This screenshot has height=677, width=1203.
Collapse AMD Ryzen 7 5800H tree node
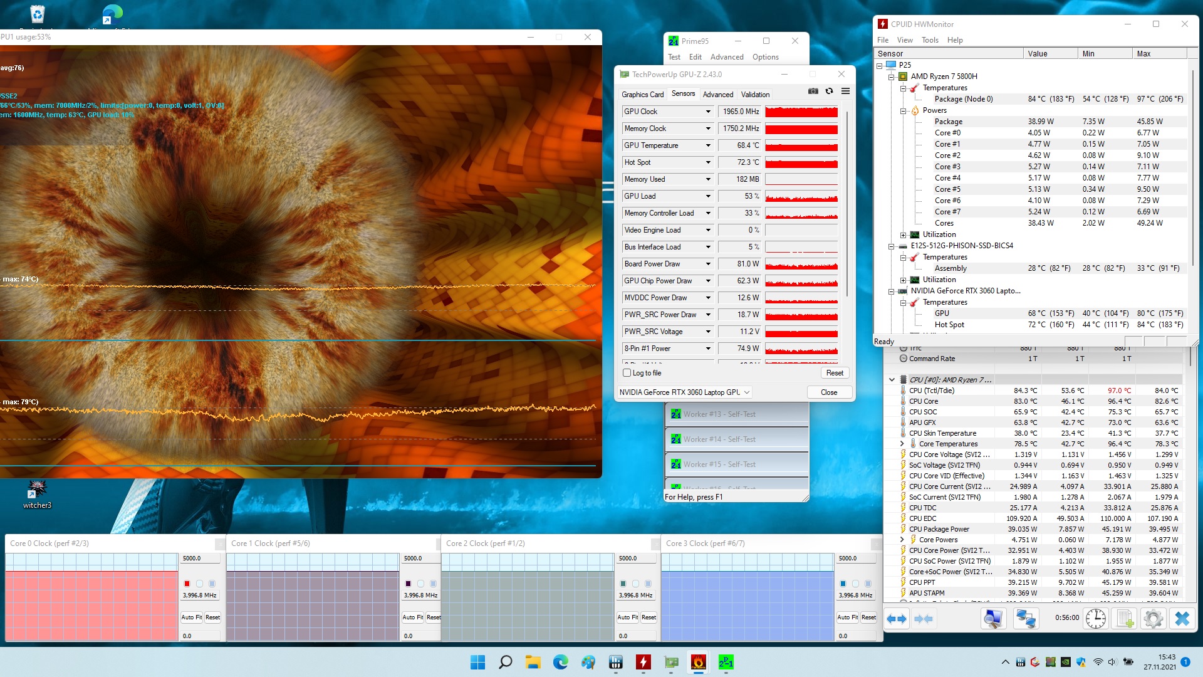tap(891, 77)
